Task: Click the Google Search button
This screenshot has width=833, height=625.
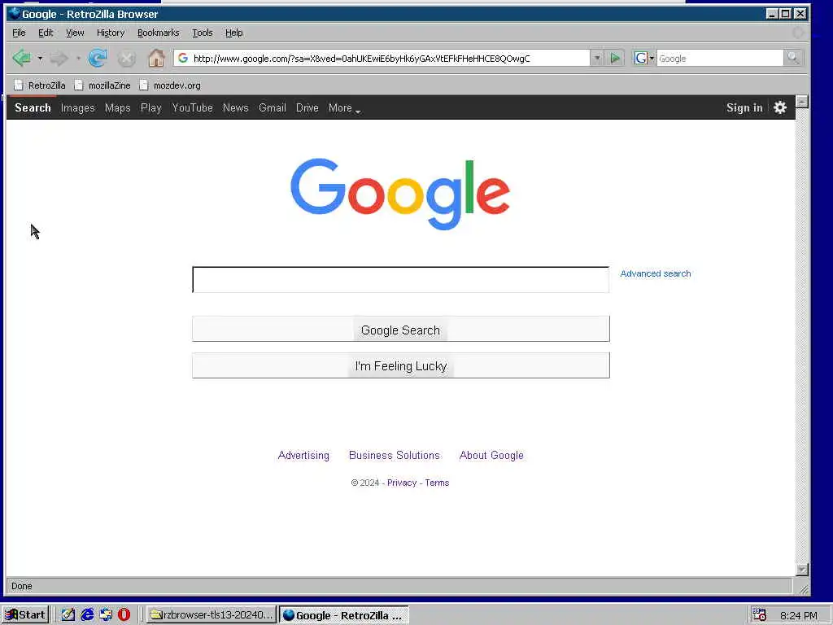Action: [x=400, y=329]
